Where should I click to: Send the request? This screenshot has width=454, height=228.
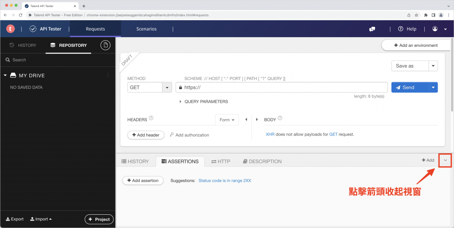pyautogui.click(x=410, y=87)
